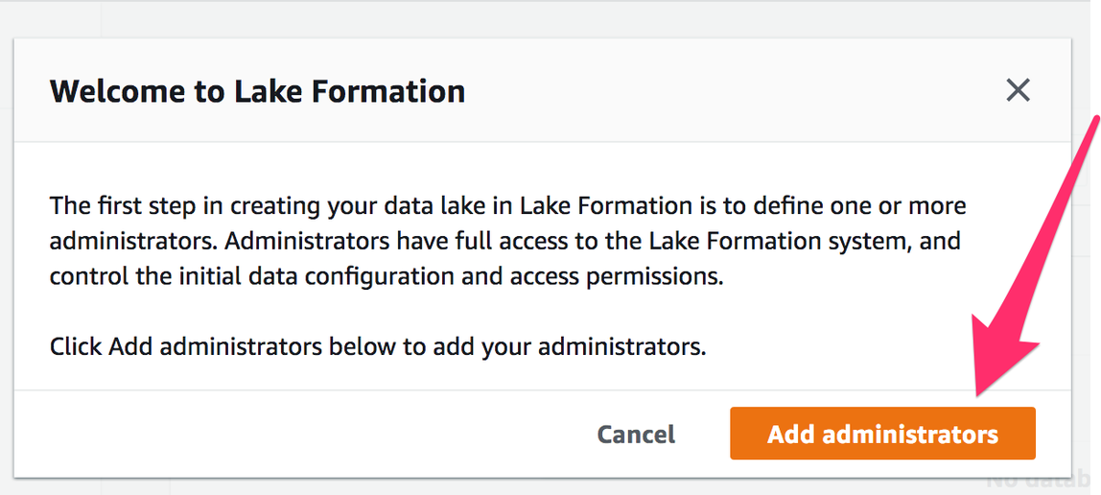1101x495 pixels.
Task: Click the 'Click Add administrators below' instruction sentence
Action: coord(377,346)
